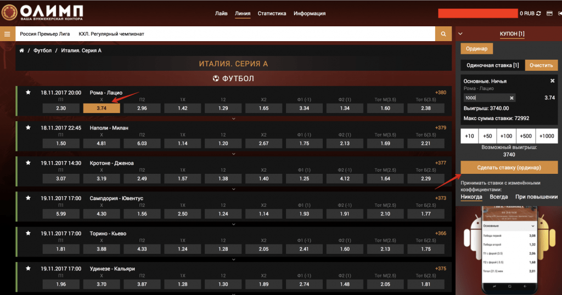Select the Никогда odds-change option
The width and height of the screenshot is (562, 295).
pos(471,197)
